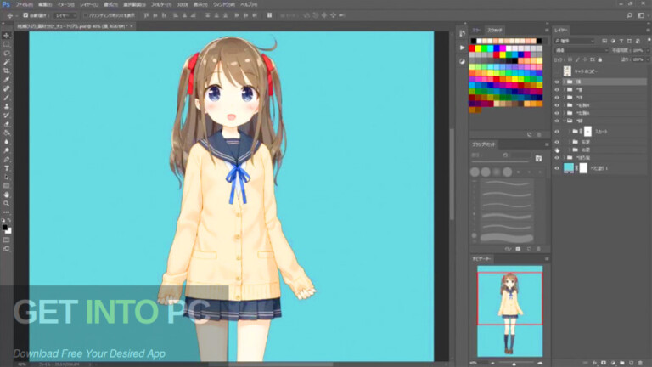The height and width of the screenshot is (367, 652).
Task: Hide the スカート group with its eye icon
Action: (x=557, y=132)
